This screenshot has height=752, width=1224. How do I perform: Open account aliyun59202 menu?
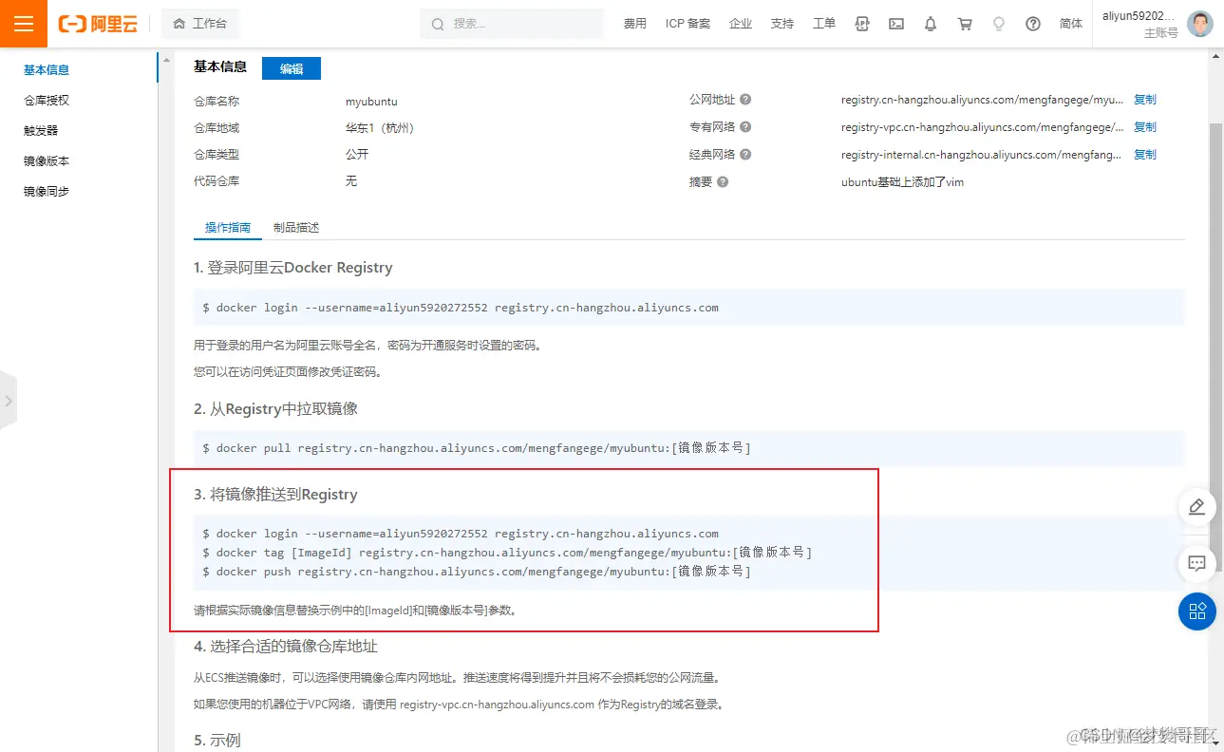pos(1139,16)
